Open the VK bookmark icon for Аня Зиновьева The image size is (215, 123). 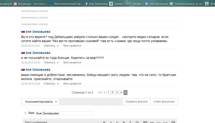point(146,4)
